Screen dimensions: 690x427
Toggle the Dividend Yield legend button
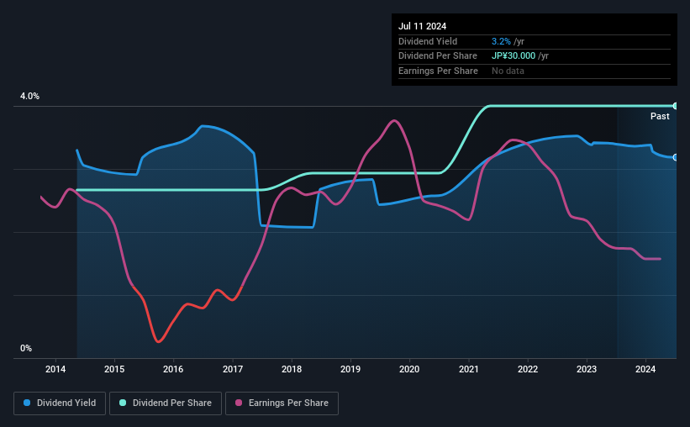(x=60, y=403)
